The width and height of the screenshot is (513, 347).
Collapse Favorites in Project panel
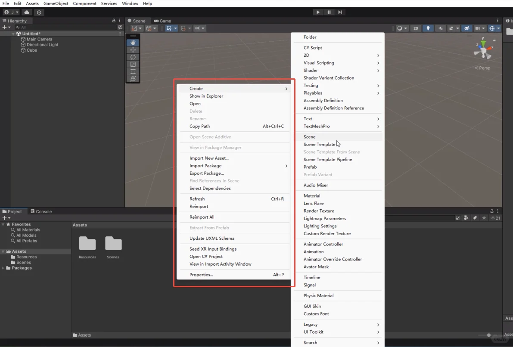3,224
